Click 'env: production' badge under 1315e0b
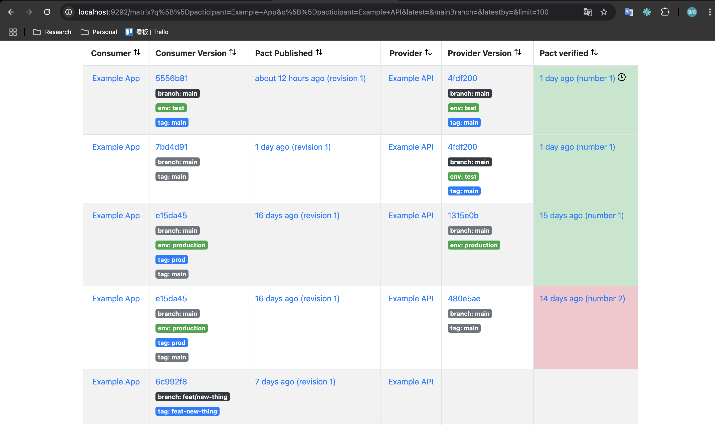This screenshot has width=715, height=425. tap(474, 245)
